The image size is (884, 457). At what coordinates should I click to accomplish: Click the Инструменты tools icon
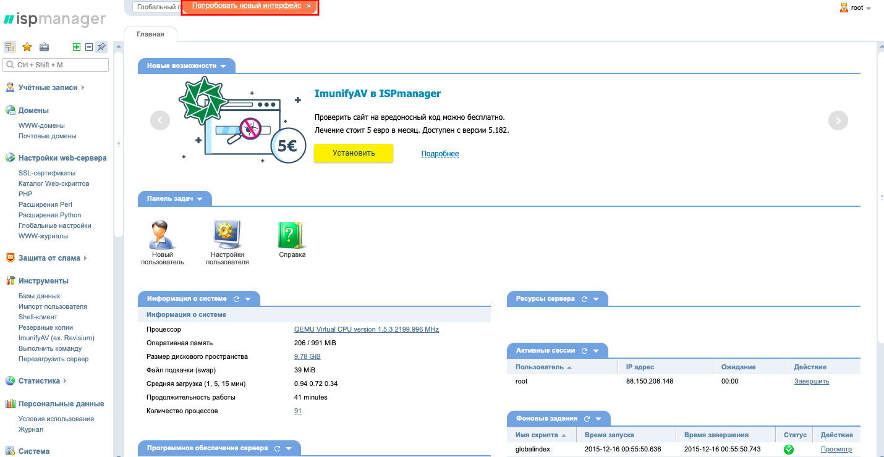(x=11, y=281)
